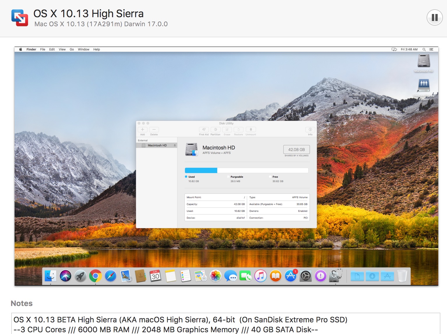Open FaceTime icon in the dock
The width and height of the screenshot is (447, 334).
click(245, 275)
